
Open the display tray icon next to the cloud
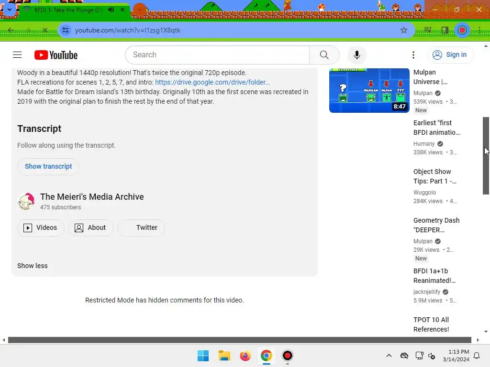419,356
